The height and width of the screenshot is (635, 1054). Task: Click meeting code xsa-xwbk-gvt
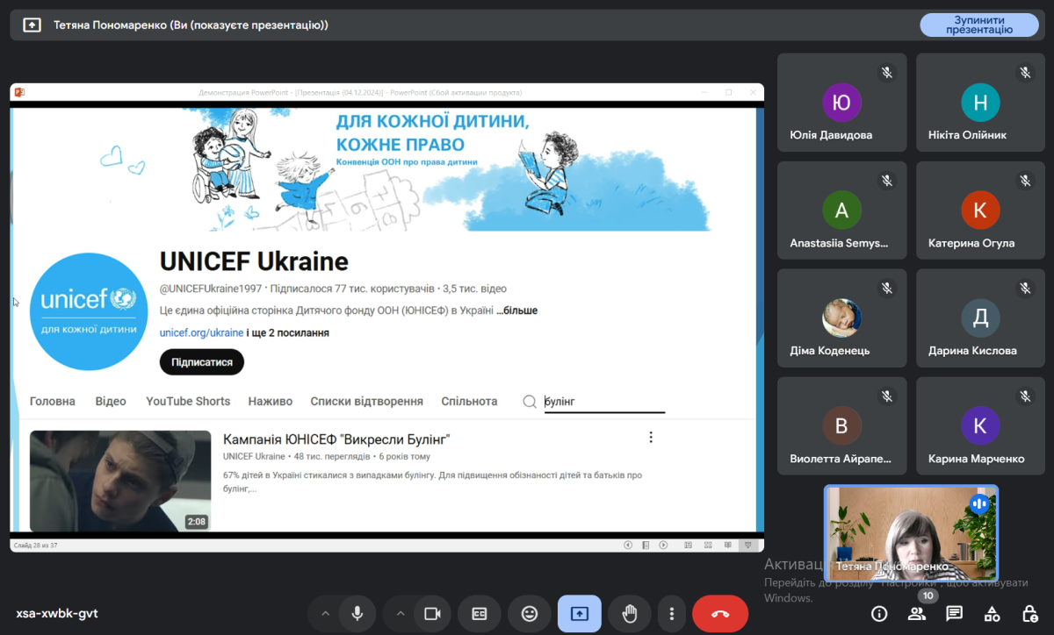click(57, 613)
